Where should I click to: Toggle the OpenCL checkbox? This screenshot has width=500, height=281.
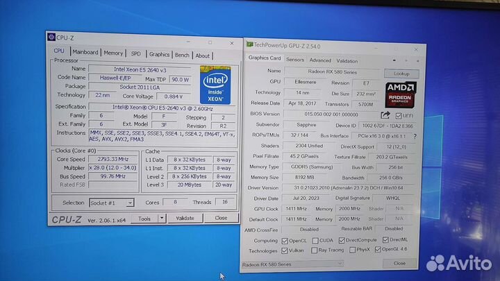tap(285, 241)
